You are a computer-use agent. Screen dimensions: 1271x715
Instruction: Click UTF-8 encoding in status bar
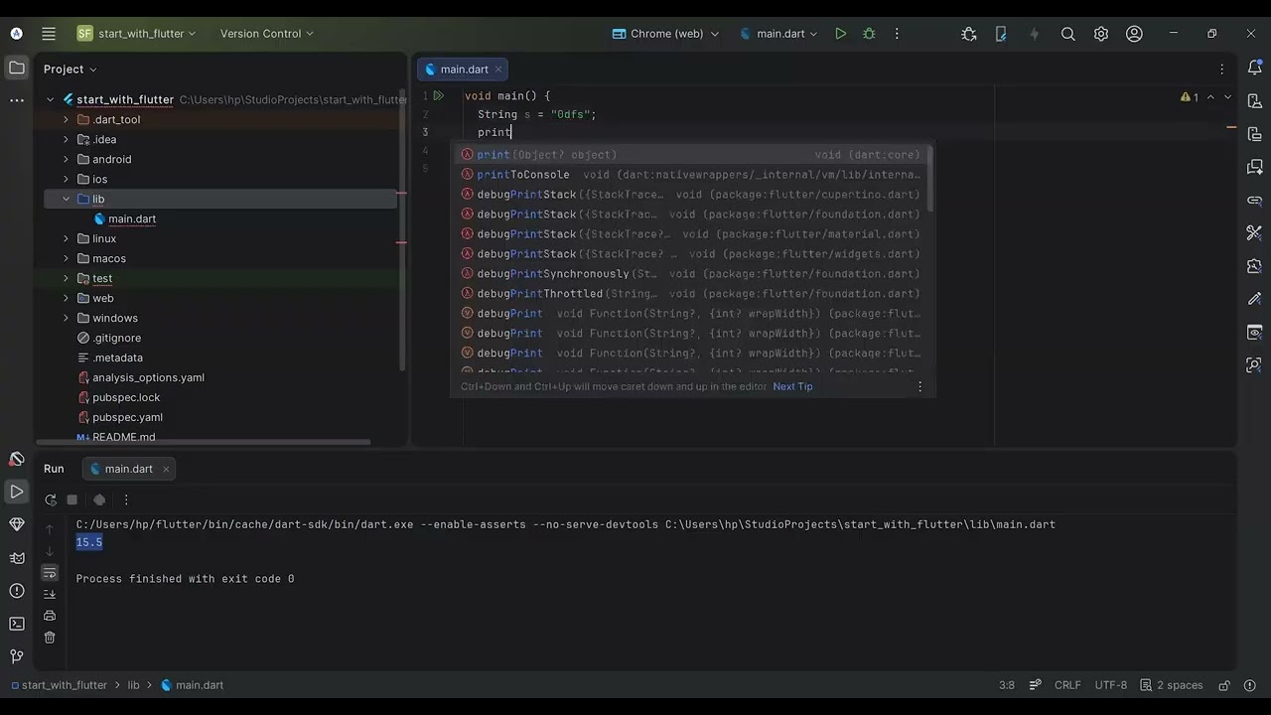[1111, 685]
